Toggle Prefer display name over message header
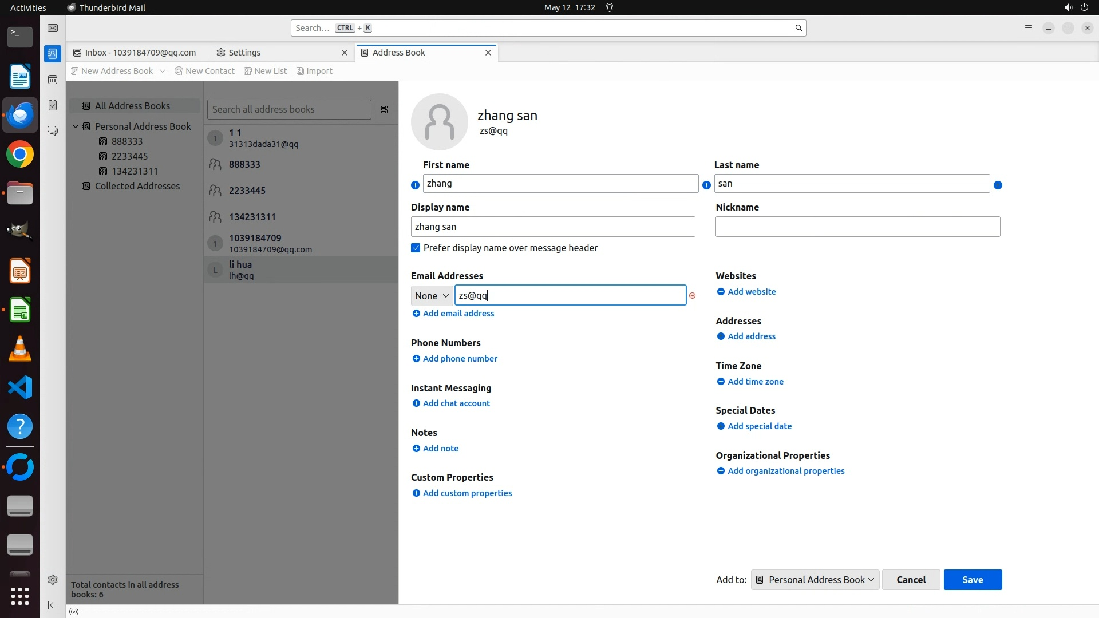The height and width of the screenshot is (618, 1099). [x=416, y=248]
